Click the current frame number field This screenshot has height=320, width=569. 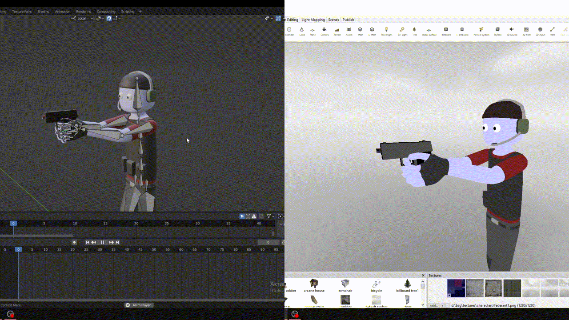[x=268, y=242]
